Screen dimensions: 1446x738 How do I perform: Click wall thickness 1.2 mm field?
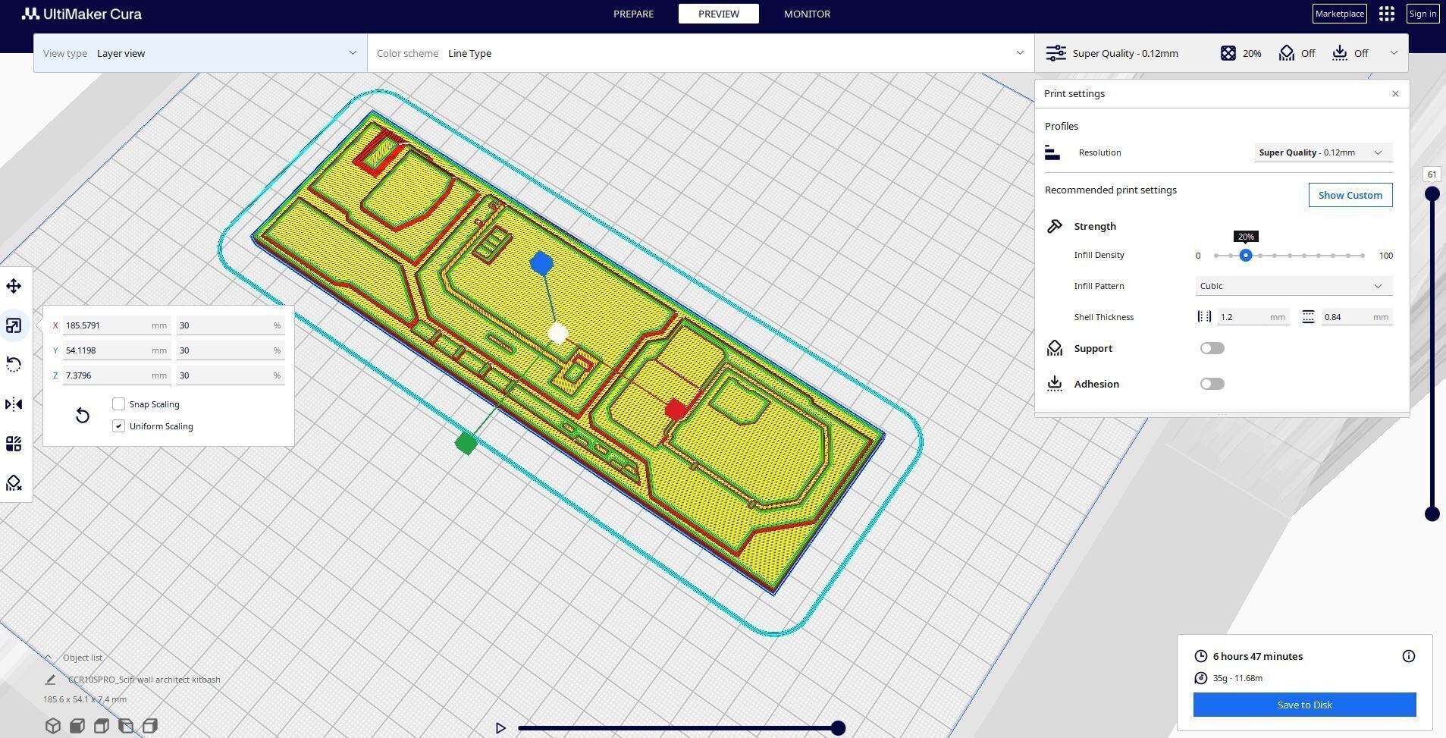pyautogui.click(x=1253, y=317)
